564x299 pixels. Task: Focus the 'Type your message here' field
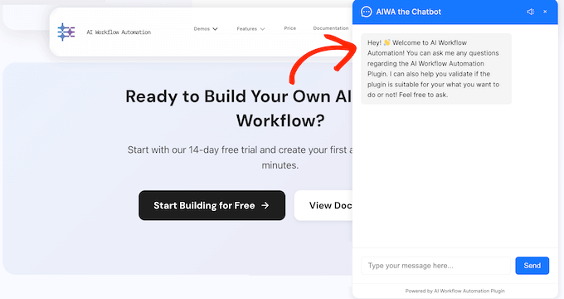click(435, 266)
